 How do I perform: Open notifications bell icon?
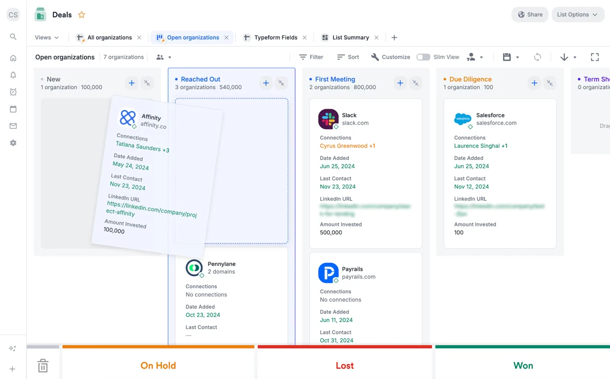click(x=13, y=75)
